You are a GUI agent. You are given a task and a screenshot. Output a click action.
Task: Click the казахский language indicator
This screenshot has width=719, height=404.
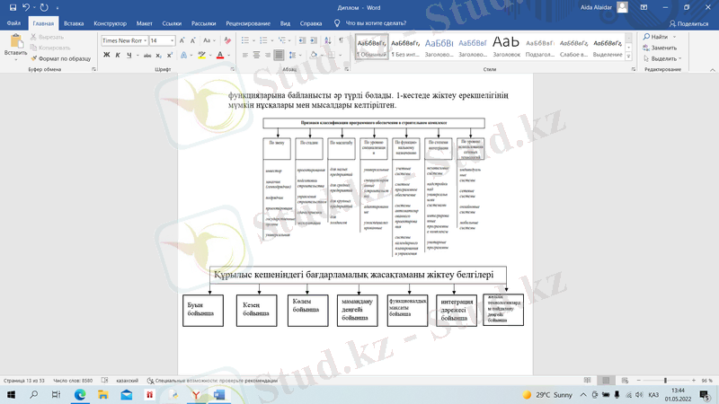(127, 381)
